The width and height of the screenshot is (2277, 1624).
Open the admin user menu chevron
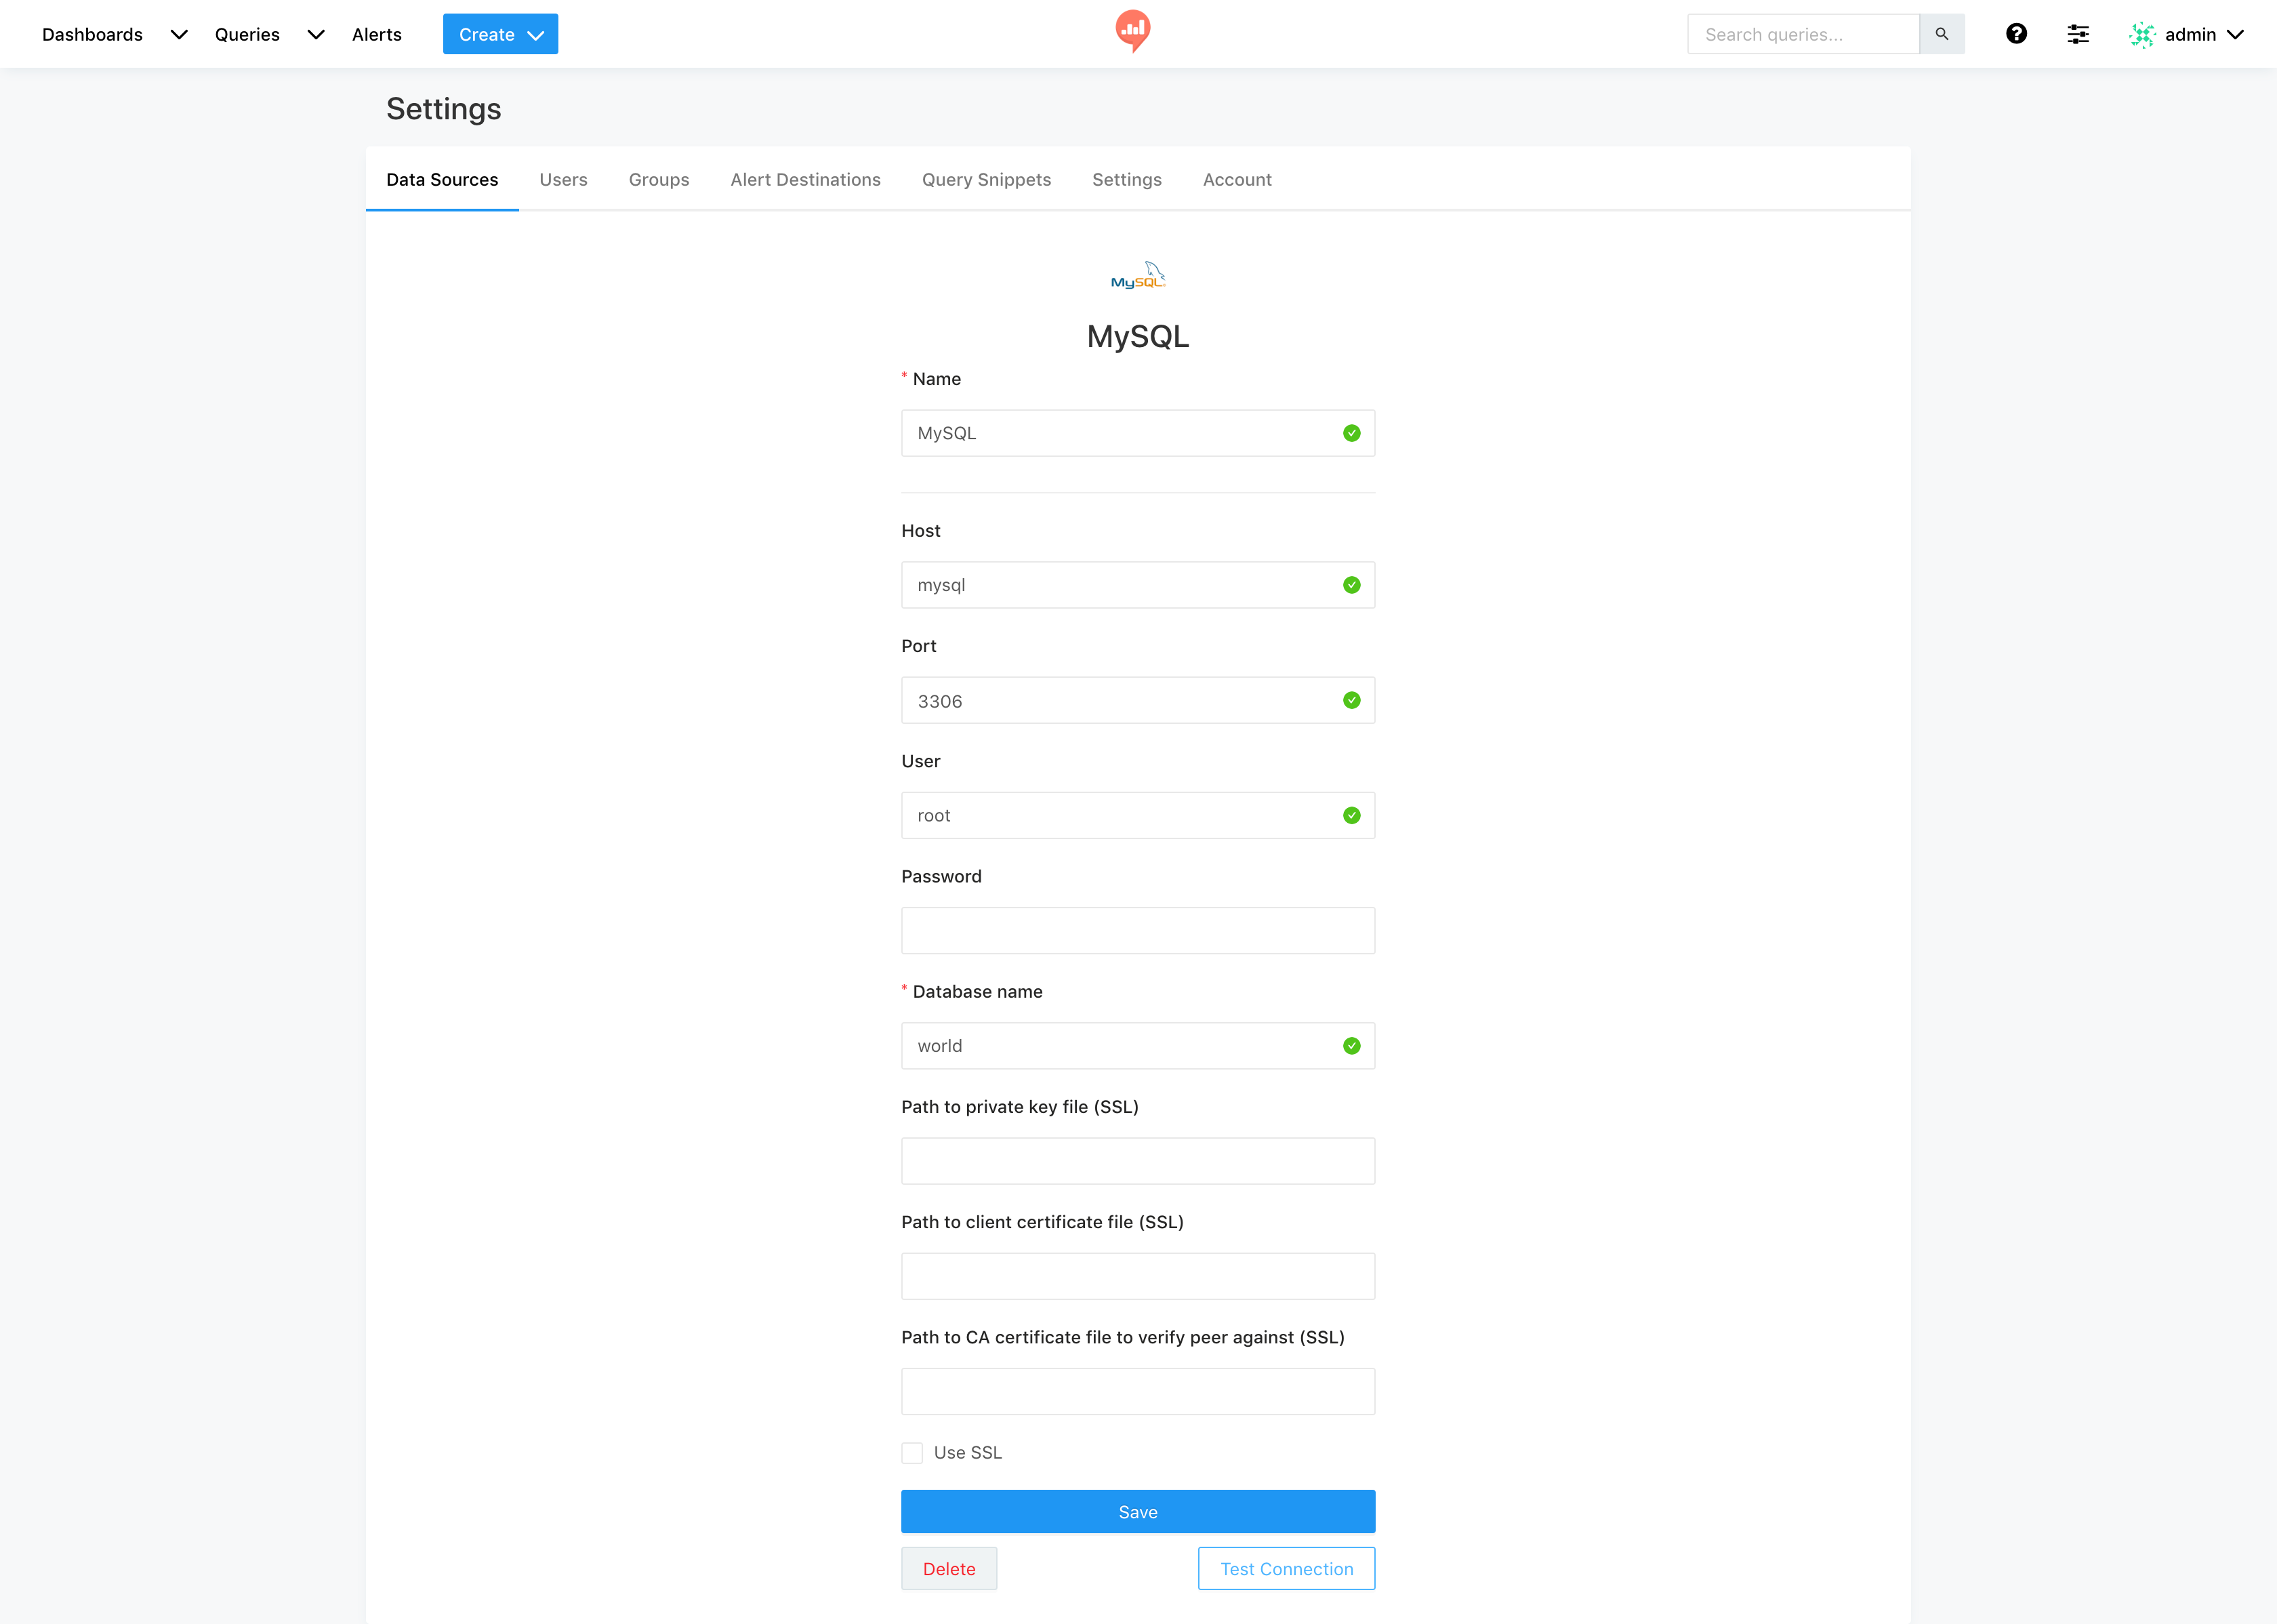[2235, 35]
